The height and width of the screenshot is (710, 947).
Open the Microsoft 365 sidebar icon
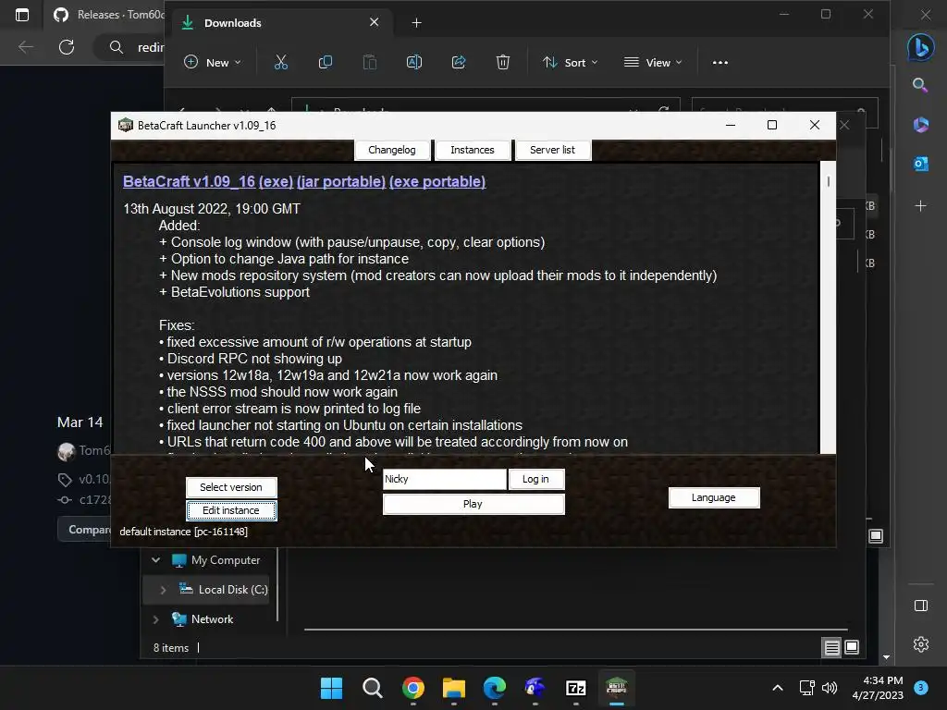click(x=920, y=125)
